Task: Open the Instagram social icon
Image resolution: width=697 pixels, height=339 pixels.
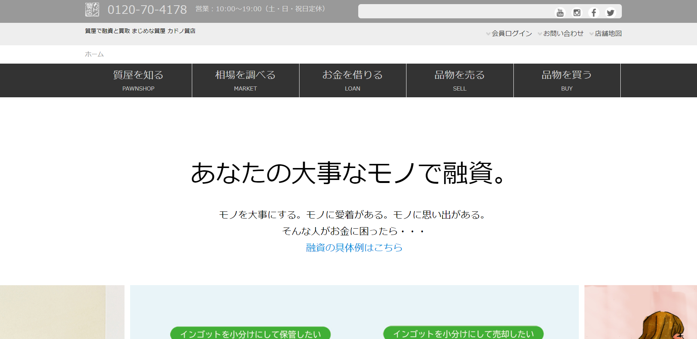Action: (x=577, y=13)
